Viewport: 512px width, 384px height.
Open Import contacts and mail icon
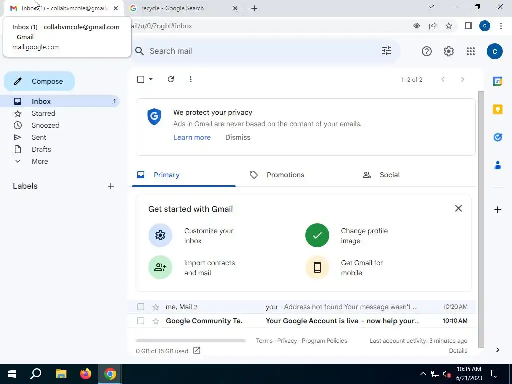[x=160, y=268]
